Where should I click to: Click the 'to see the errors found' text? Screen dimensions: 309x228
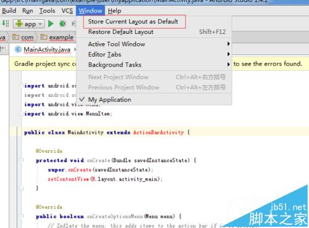pyautogui.click(x=268, y=64)
